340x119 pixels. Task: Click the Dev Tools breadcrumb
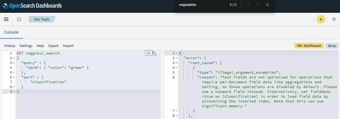(x=42, y=19)
